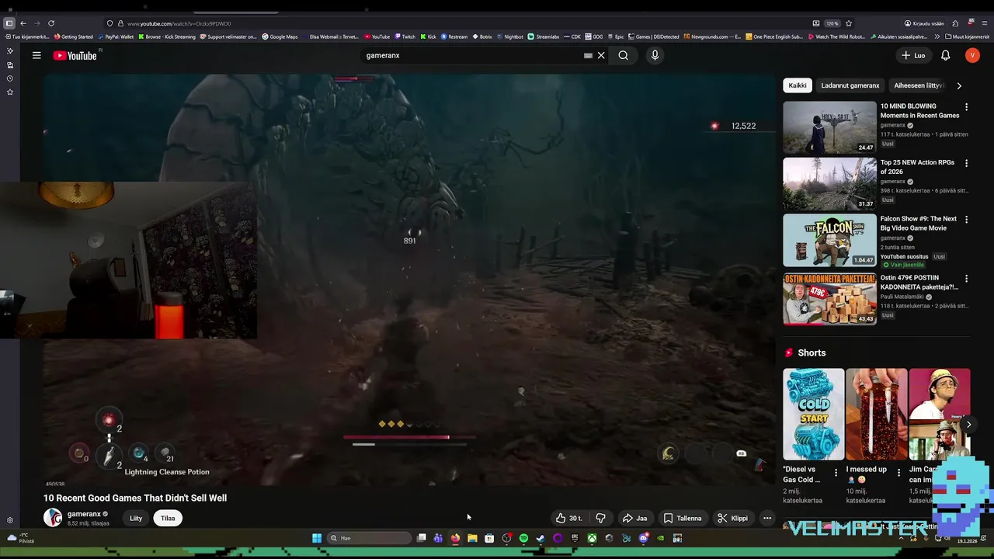Viewport: 994px width, 559px height.
Task: Open Ostin 479€ POSTIN KADONNEITA video title
Action: (919, 282)
